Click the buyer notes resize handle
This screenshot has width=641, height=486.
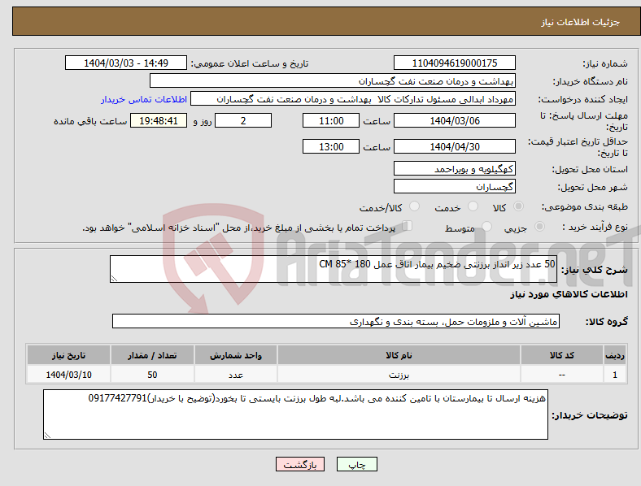47,436
